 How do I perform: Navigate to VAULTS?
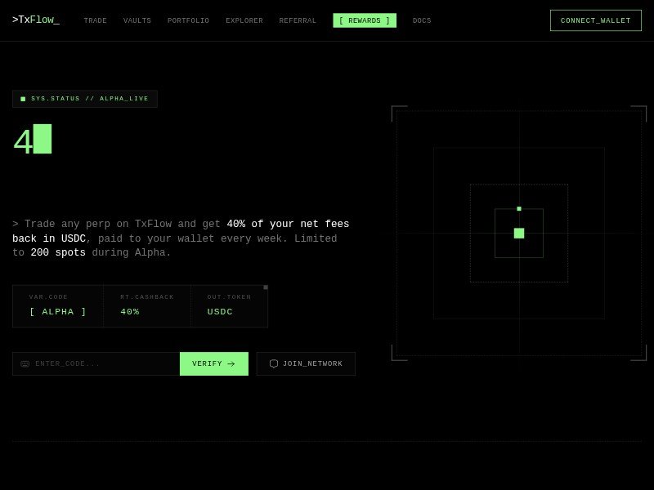(x=137, y=20)
